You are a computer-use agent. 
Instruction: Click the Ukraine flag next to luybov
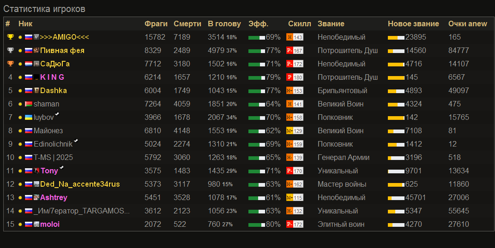tap(28, 118)
